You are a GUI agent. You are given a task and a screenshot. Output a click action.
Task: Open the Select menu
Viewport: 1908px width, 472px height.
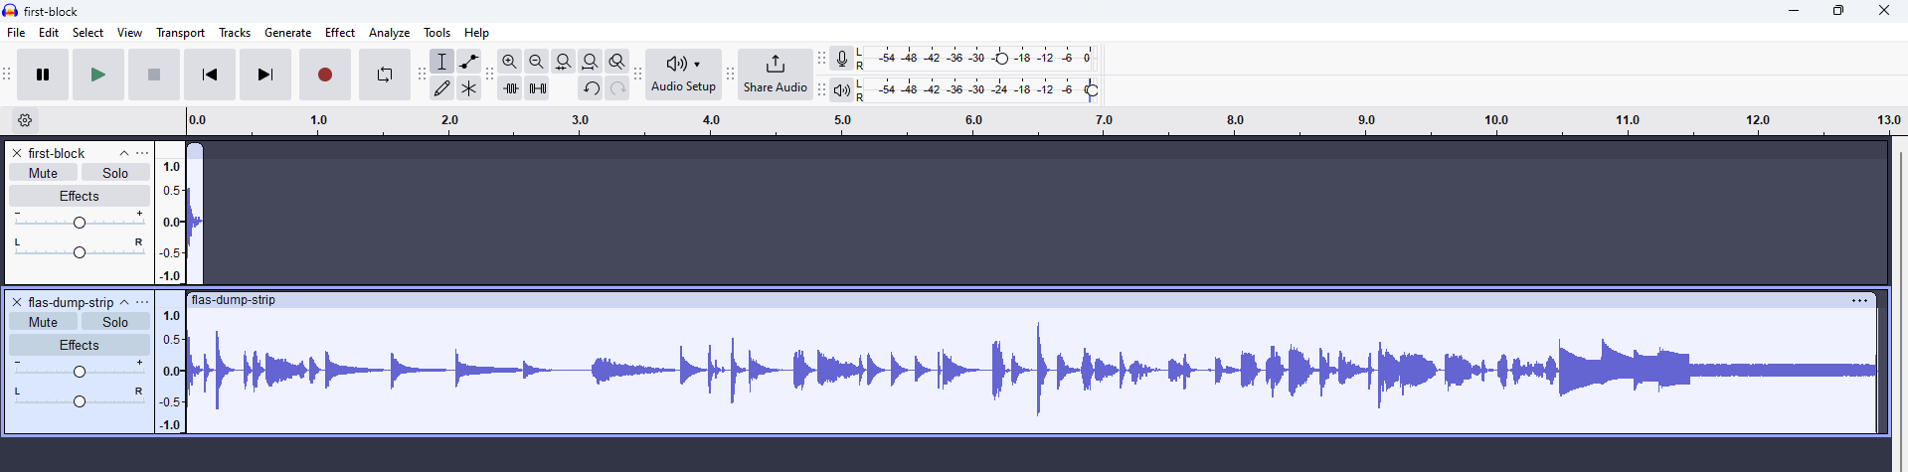(x=87, y=33)
